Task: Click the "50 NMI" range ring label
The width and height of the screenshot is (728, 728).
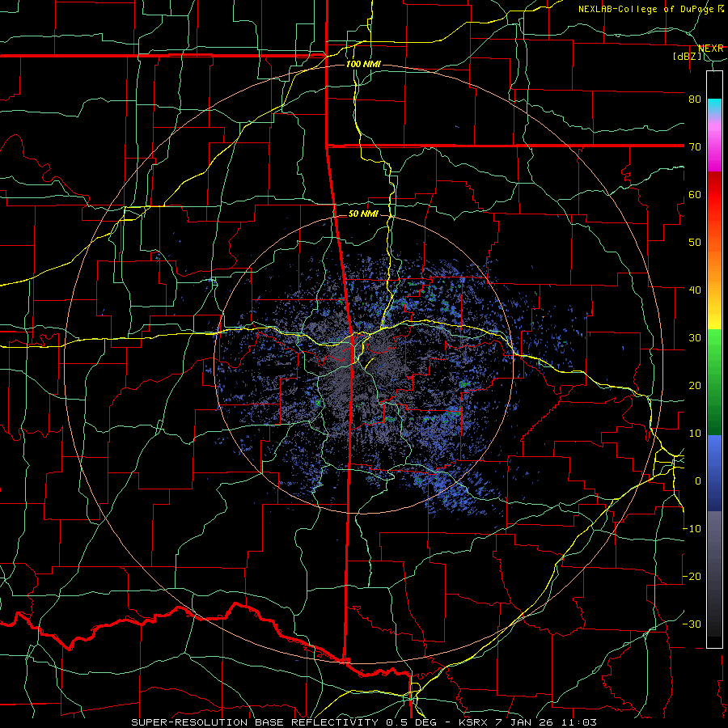Action: (363, 214)
